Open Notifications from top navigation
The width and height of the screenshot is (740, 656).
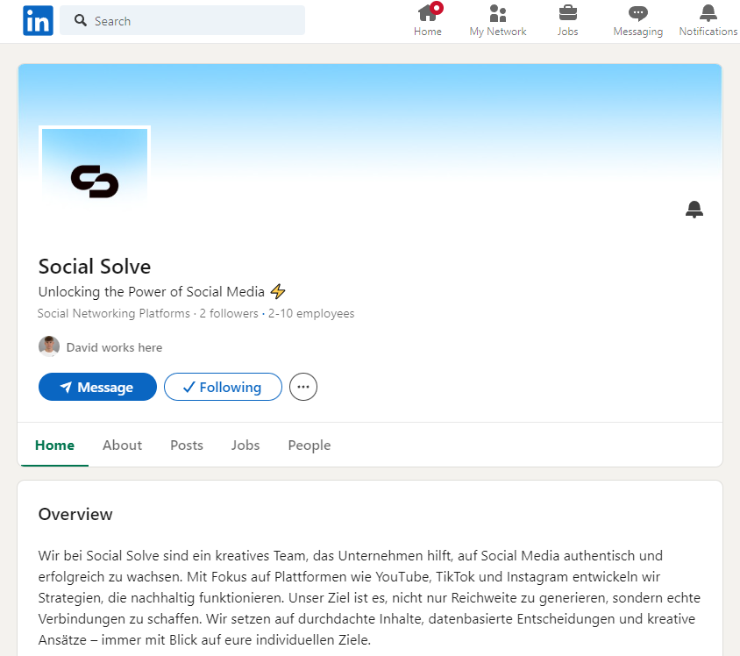[708, 21]
